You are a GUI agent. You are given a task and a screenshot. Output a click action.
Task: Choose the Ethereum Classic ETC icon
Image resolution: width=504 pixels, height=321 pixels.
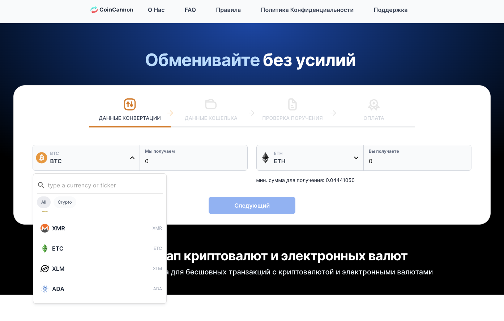[x=45, y=248]
